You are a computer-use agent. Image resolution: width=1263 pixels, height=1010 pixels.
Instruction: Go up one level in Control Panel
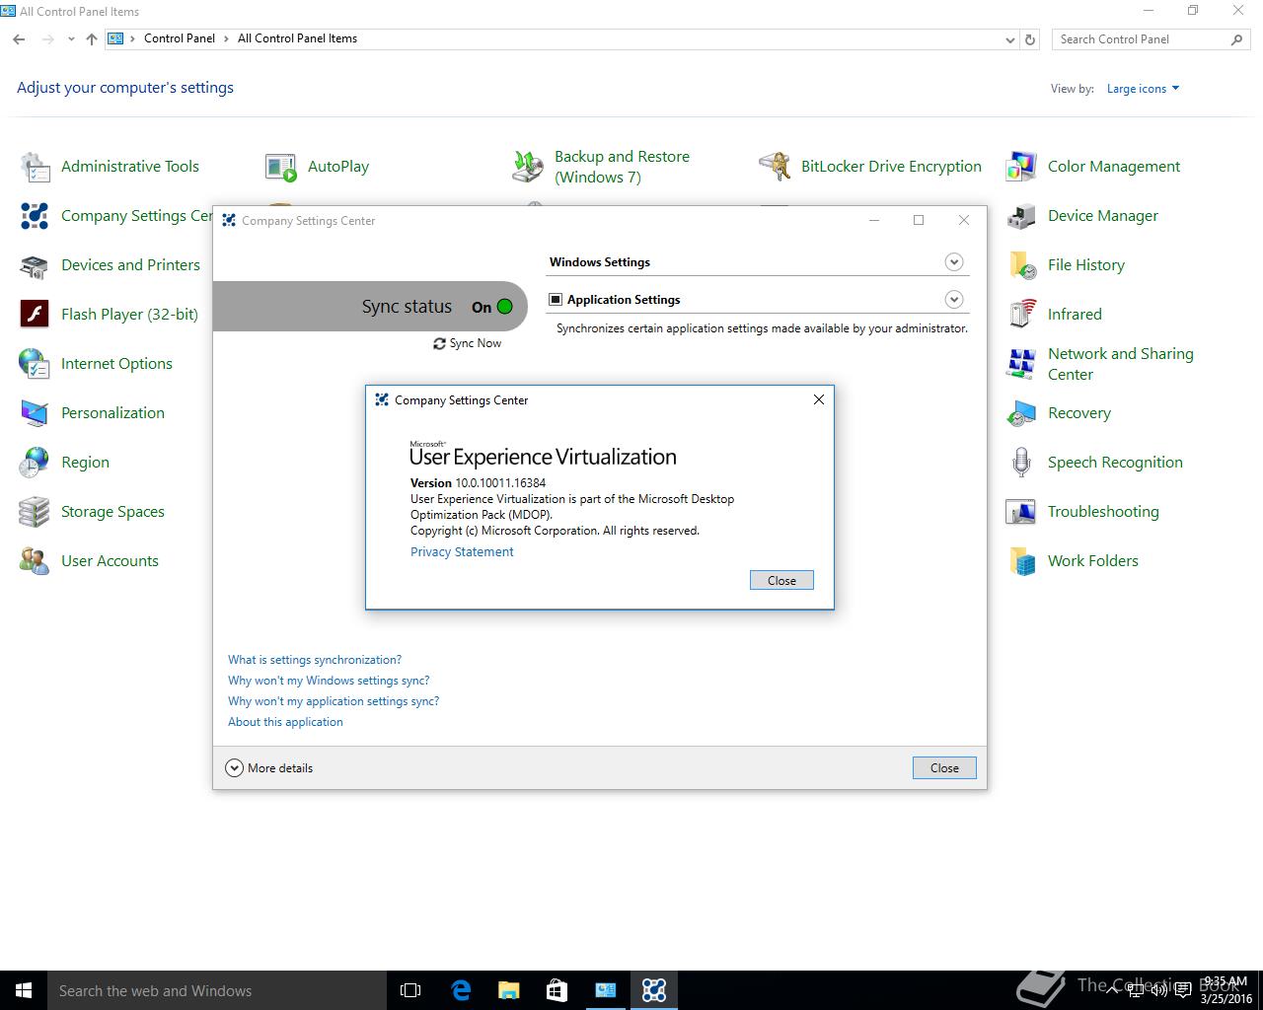tap(92, 39)
